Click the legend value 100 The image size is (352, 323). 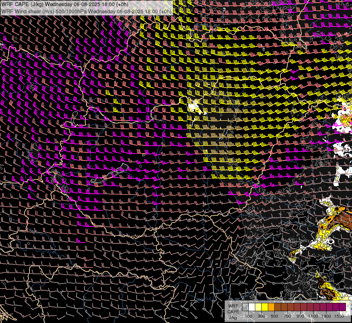tap(248, 316)
